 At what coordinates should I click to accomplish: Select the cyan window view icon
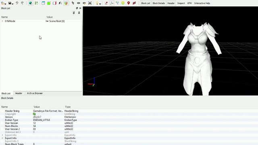click(43, 3)
